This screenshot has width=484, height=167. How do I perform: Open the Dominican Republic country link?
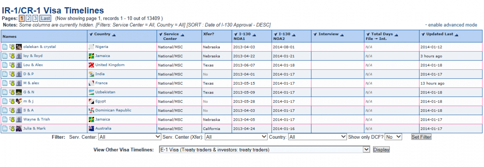113,111
